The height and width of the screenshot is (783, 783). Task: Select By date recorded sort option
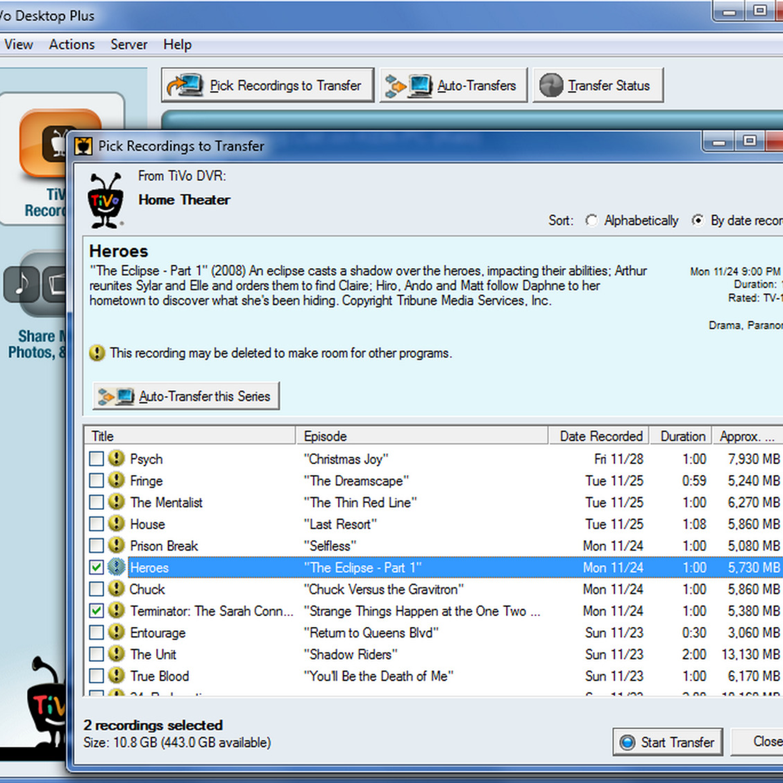point(698,221)
